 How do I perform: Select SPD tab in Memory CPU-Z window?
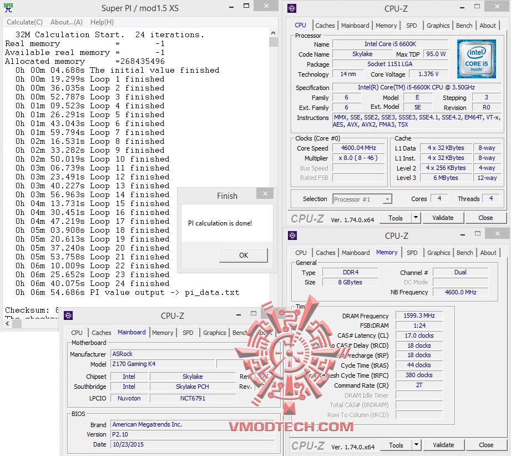pos(412,253)
